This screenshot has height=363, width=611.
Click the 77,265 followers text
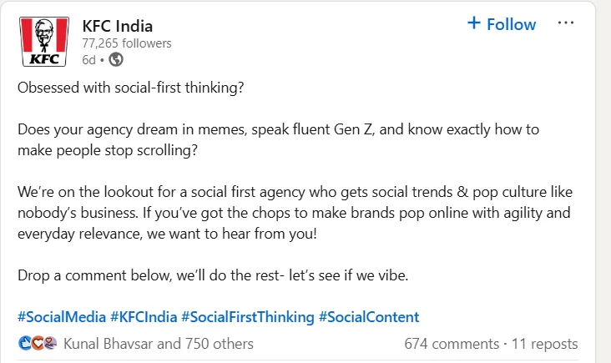tap(126, 43)
